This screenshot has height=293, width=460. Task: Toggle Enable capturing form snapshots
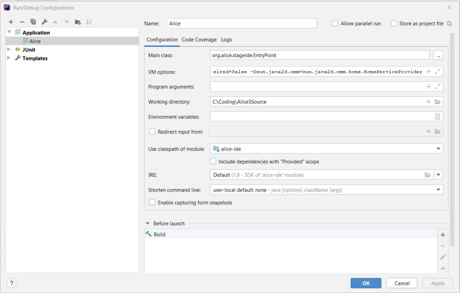click(152, 203)
